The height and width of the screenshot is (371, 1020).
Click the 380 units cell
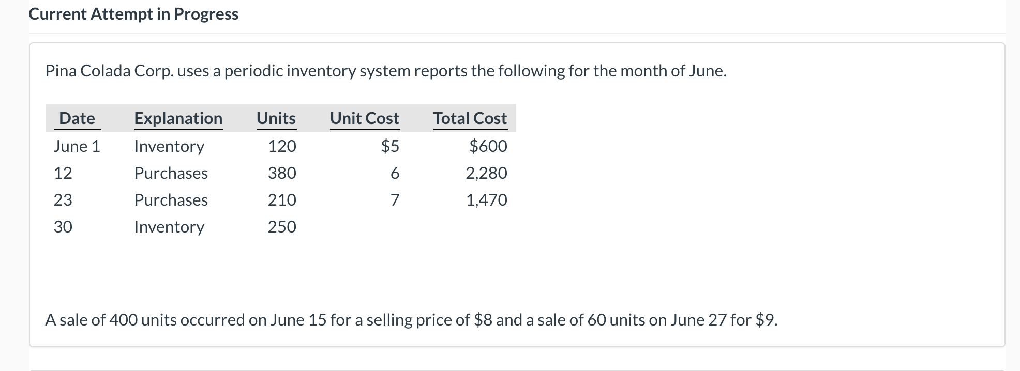[282, 173]
